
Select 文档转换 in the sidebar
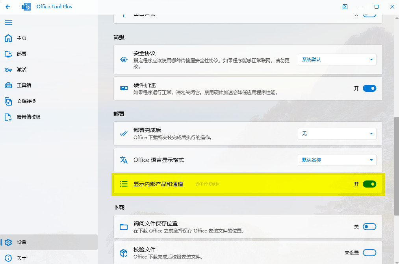pos(26,101)
